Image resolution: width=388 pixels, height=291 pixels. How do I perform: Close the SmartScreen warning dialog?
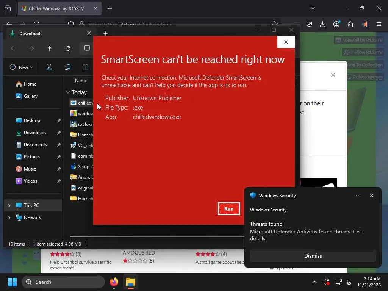tap(286, 42)
